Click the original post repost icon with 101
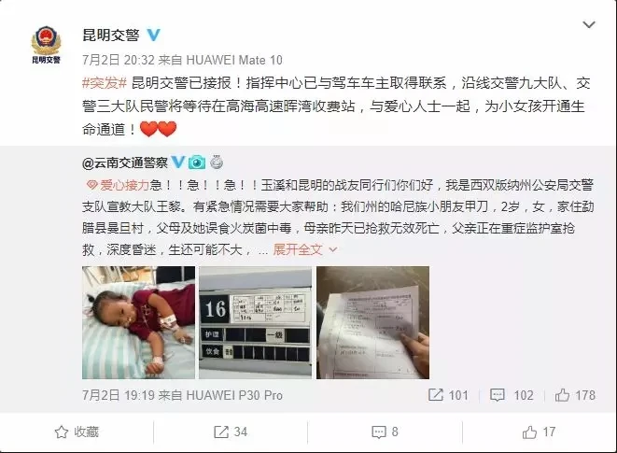The image size is (617, 453). 448,395
